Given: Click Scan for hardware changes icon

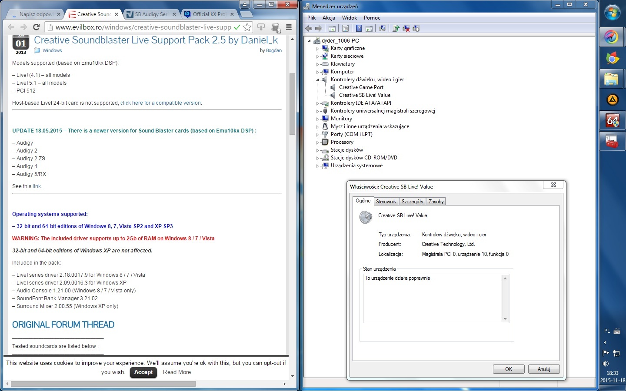Looking at the screenshot, I should pyautogui.click(x=383, y=29).
